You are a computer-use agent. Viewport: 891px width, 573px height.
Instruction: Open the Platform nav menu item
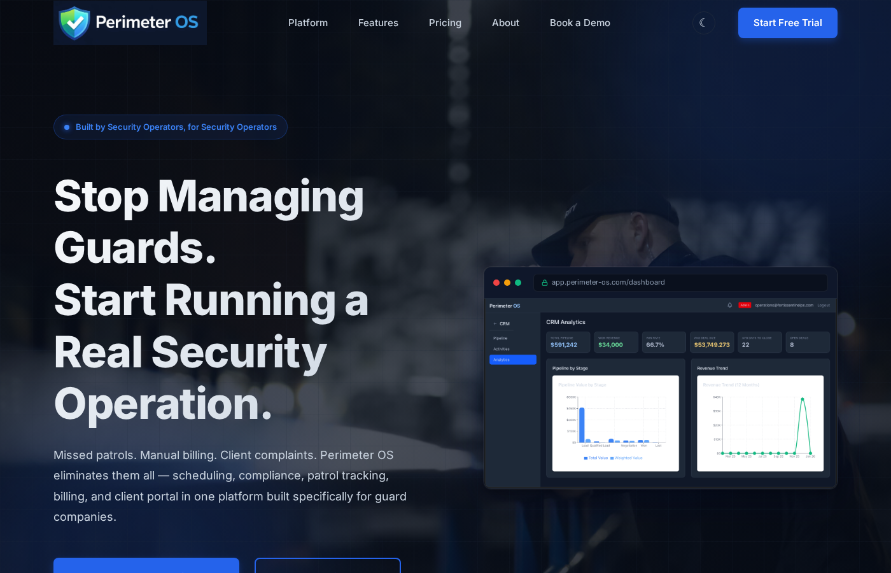308,23
